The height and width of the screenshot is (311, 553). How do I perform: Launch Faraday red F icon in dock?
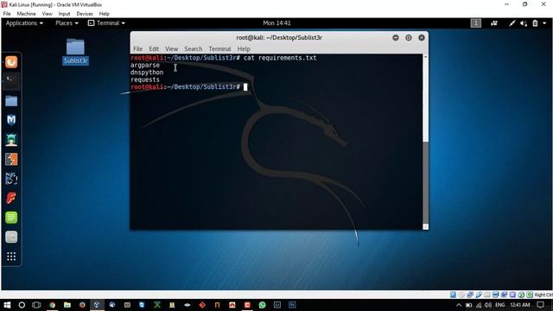coord(11,198)
